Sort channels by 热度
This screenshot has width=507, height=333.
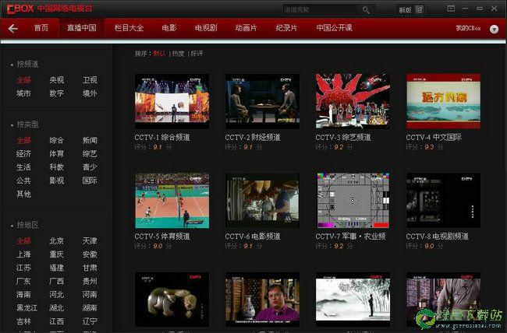point(179,54)
